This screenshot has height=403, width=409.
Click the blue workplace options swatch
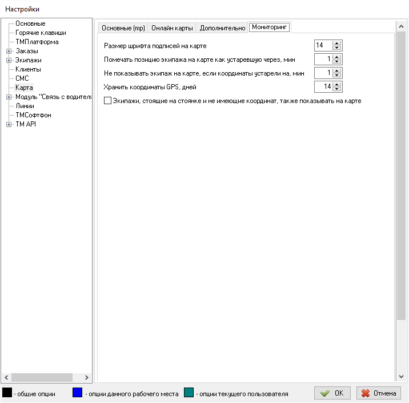click(78, 393)
